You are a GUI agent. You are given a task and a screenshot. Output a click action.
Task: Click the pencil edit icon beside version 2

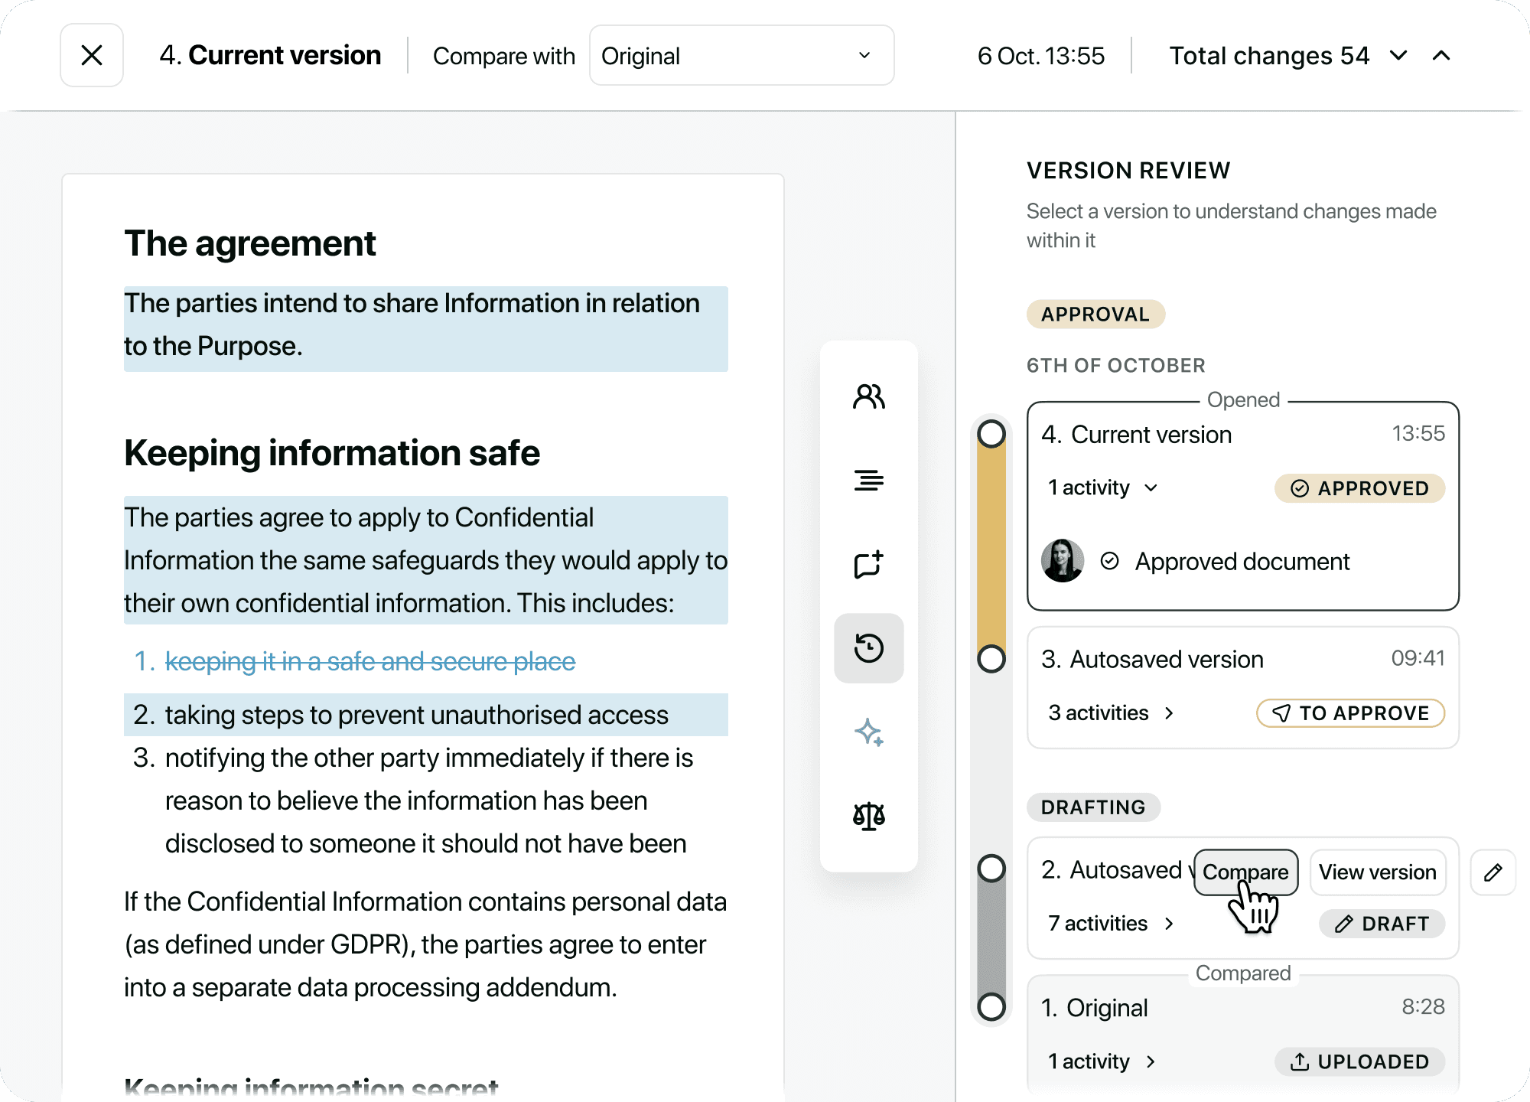(1493, 872)
